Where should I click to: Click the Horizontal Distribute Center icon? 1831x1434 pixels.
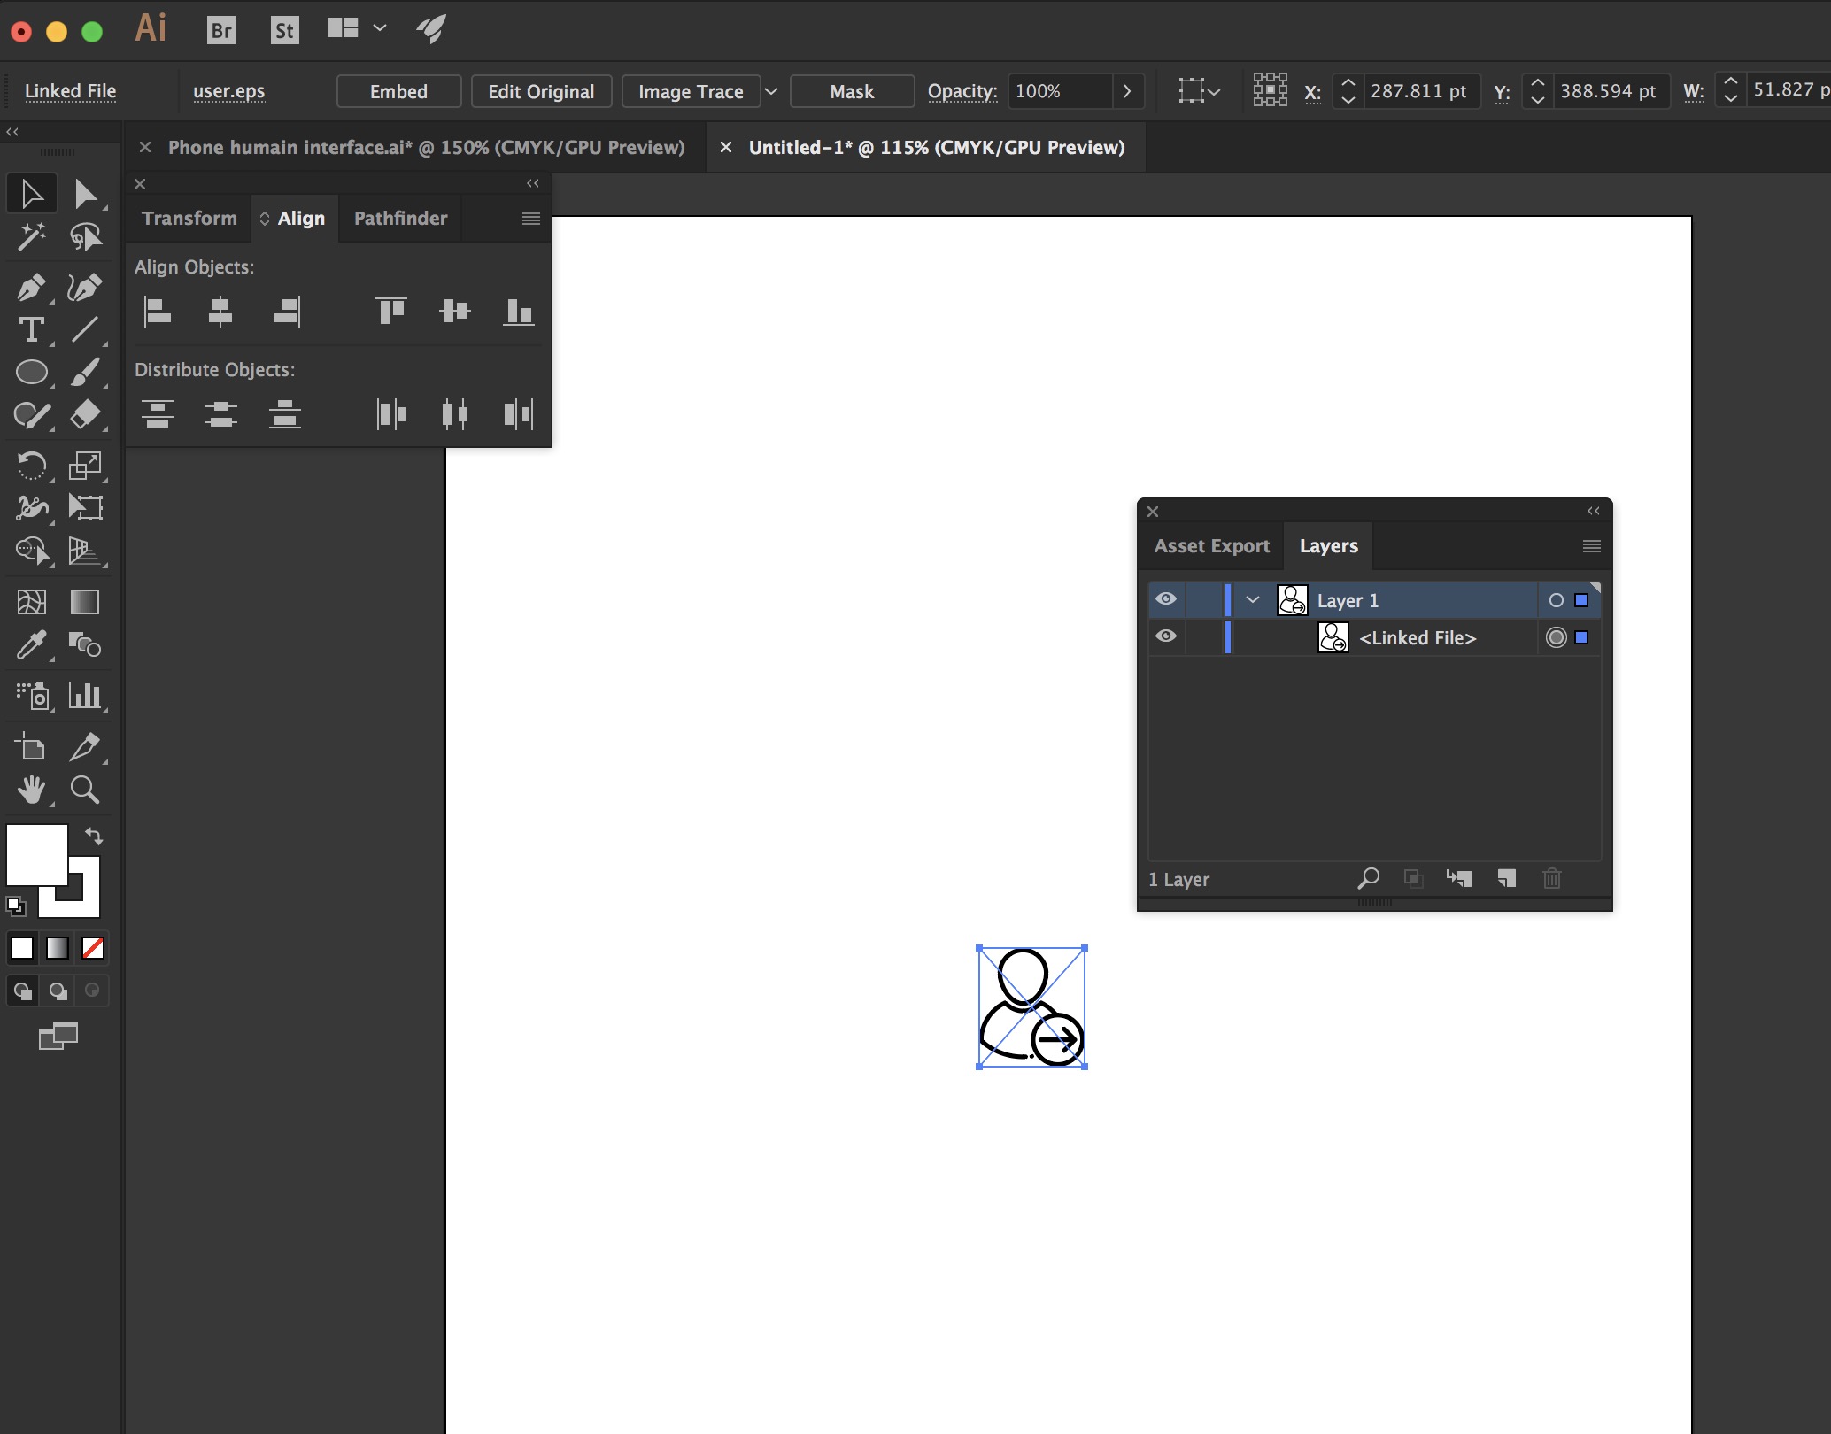click(x=453, y=413)
